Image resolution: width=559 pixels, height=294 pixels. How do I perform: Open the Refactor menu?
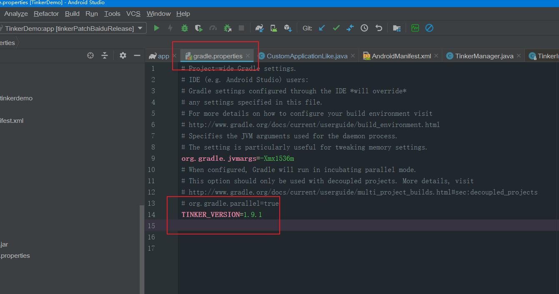click(46, 14)
